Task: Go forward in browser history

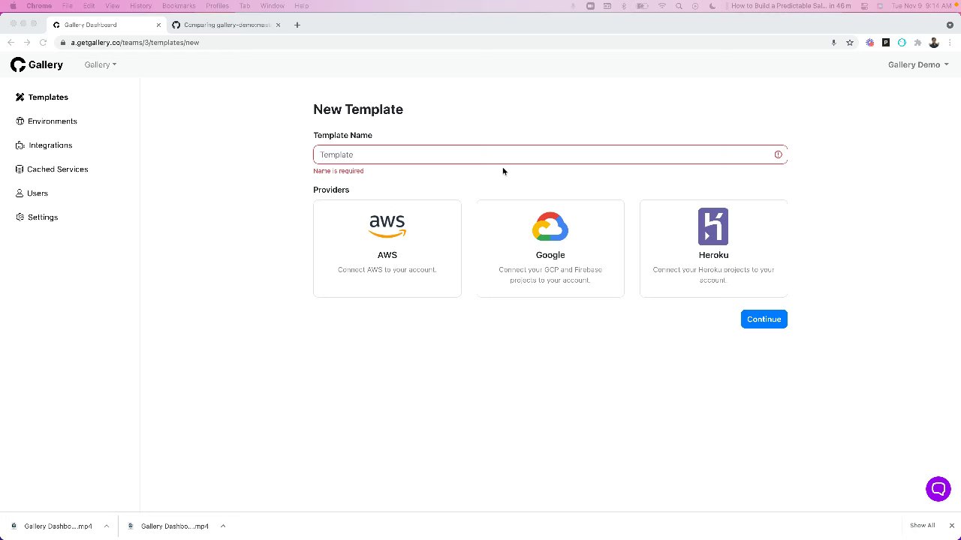Action: pos(27,43)
